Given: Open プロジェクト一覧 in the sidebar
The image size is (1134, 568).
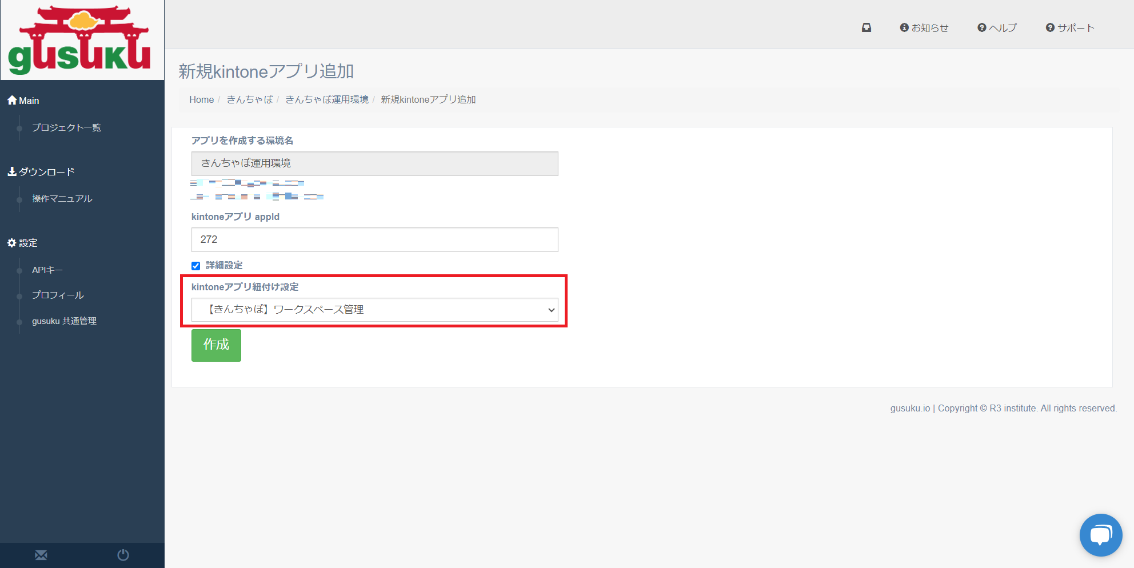Looking at the screenshot, I should point(66,127).
